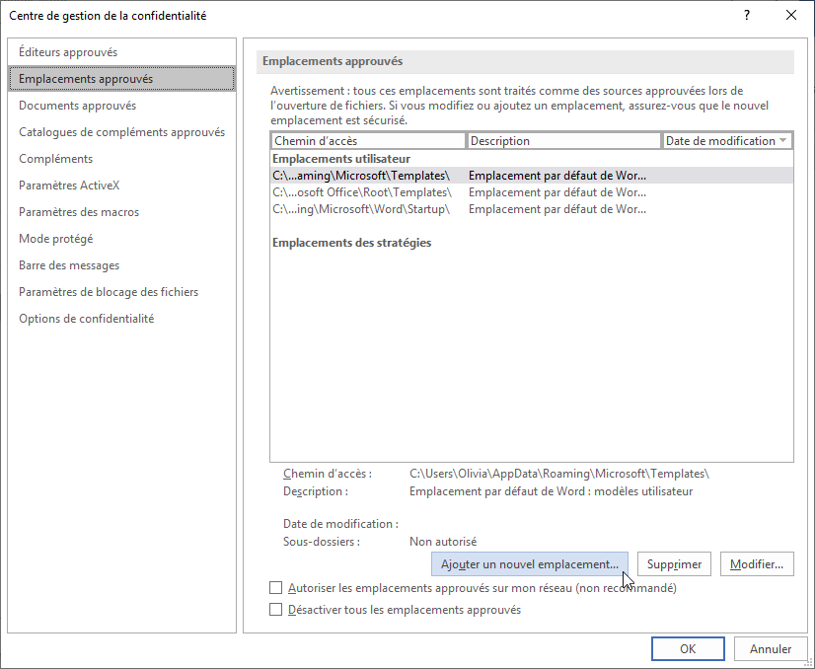This screenshot has height=669, width=815.
Task: Sort by Chemin d'accès column header
Action: (x=367, y=141)
